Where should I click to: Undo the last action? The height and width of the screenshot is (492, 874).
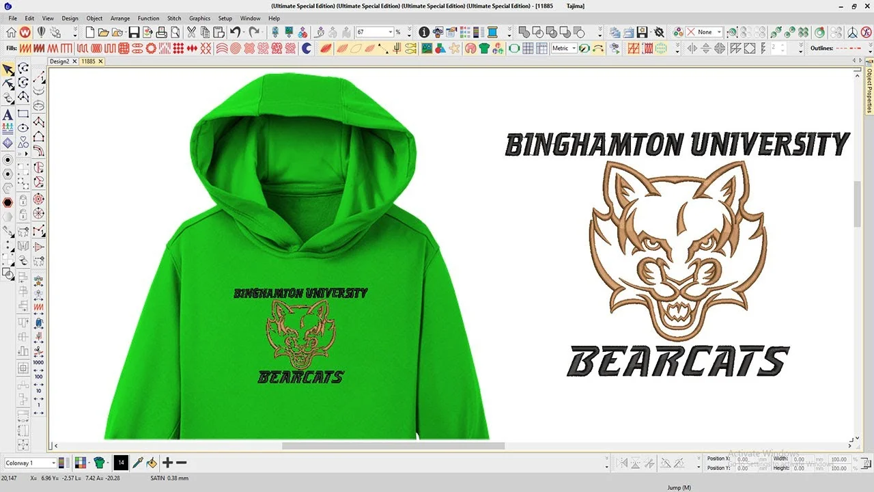[235, 32]
